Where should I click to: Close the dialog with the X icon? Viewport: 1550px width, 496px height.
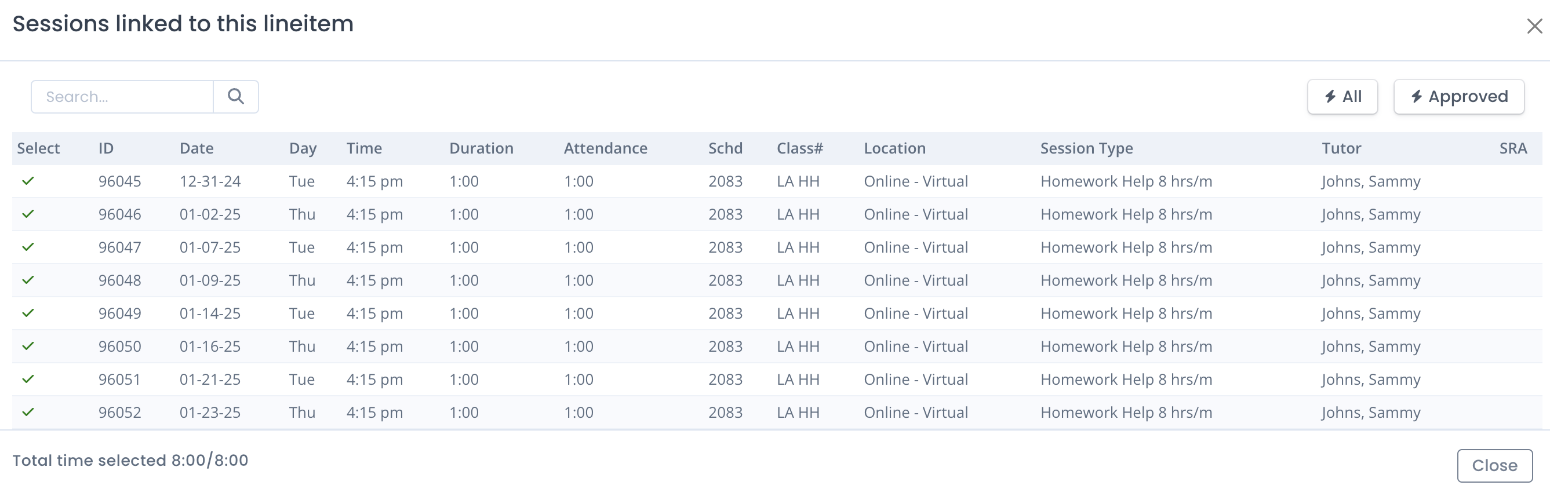coord(1534,26)
